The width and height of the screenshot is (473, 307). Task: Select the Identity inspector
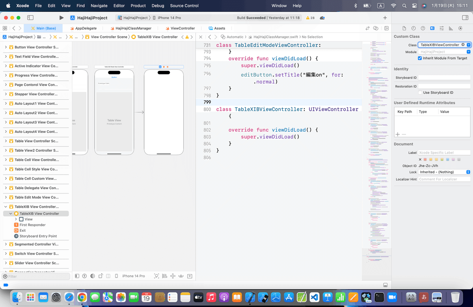432,28
